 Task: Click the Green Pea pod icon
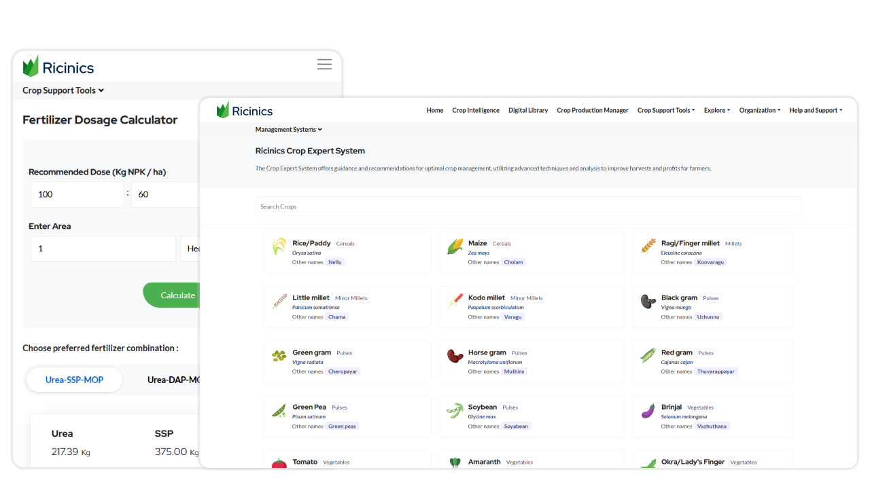279,411
